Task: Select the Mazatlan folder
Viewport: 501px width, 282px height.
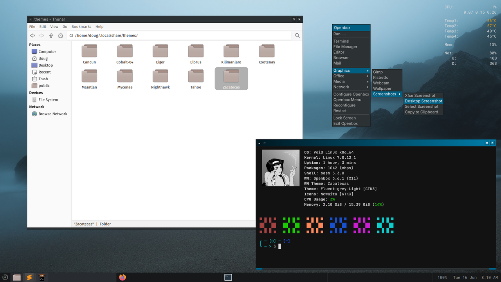Action: click(89, 79)
